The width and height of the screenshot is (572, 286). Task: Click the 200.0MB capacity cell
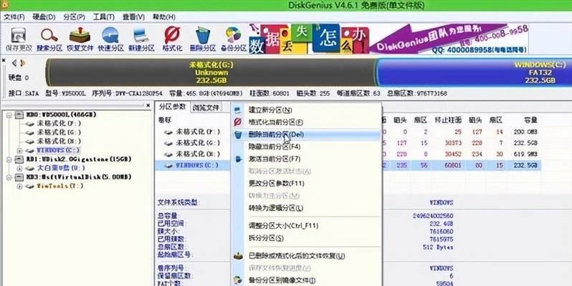point(525,132)
